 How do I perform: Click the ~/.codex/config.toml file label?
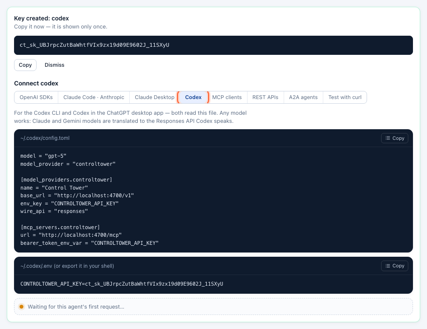point(45,138)
